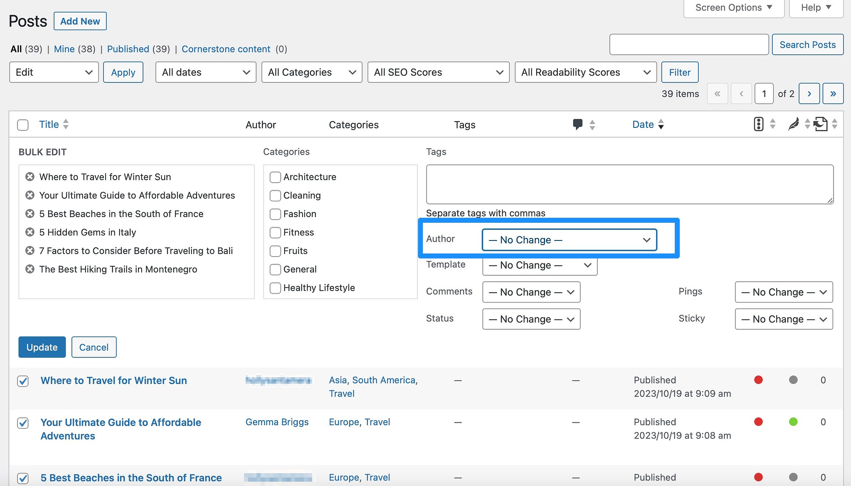Click the comments column icon header
851x486 pixels.
click(x=577, y=124)
